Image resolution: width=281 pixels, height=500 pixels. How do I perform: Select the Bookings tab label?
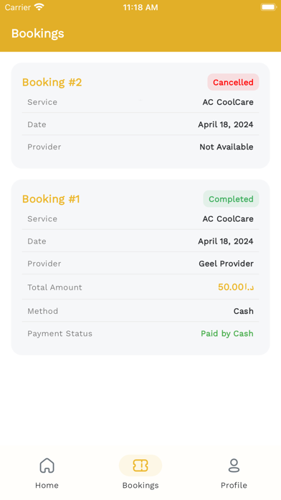(140, 486)
